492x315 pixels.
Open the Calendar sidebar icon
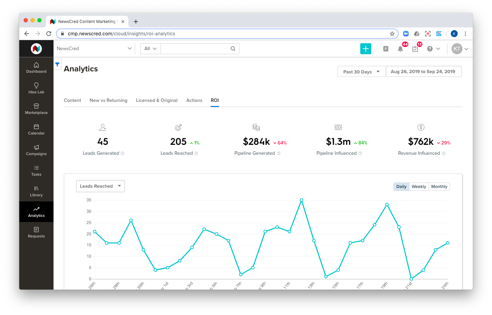(36, 127)
